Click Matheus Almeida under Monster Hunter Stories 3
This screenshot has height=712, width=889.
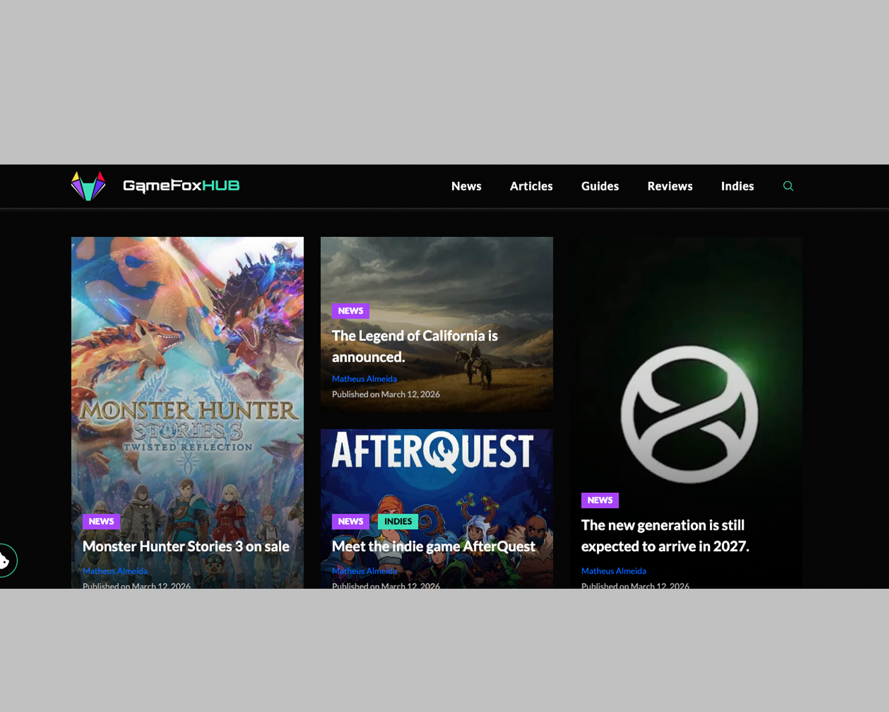(x=115, y=571)
